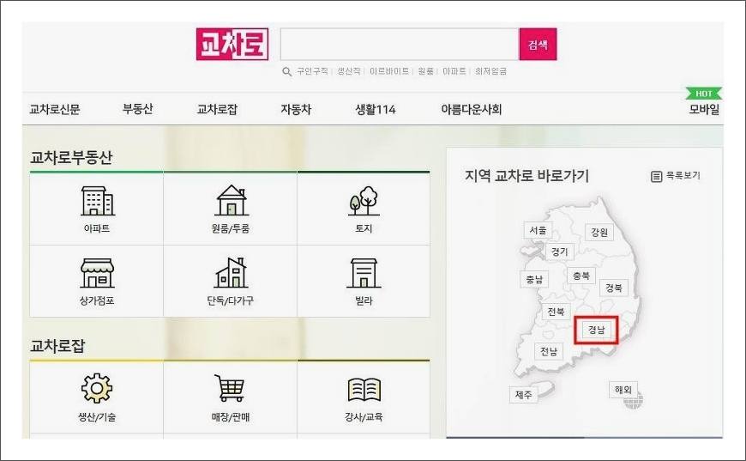Choose 전남 on the region map
The width and height of the screenshot is (746, 461).
pyautogui.click(x=549, y=351)
